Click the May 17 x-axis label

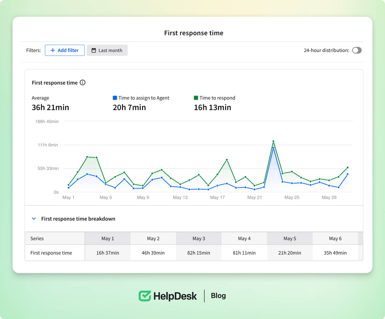217,198
